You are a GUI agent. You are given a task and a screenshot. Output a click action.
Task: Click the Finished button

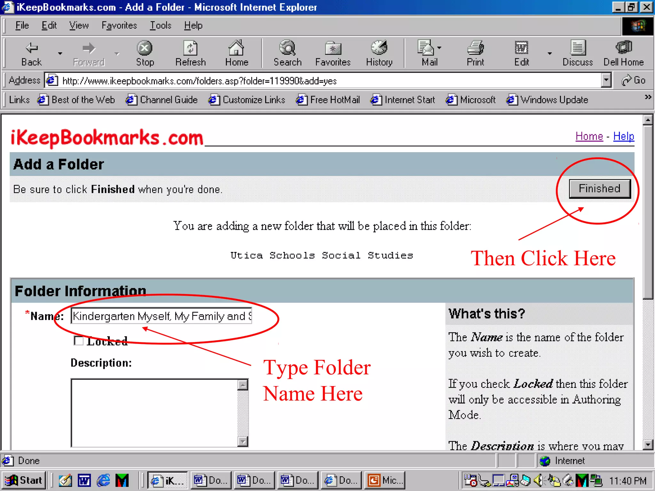click(600, 189)
